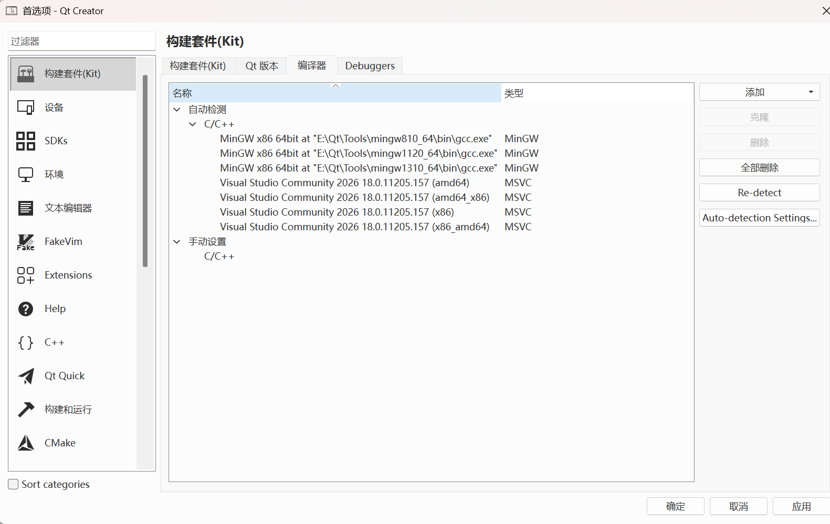Focus the 过滤器 filter input field
Image resolution: width=830 pixels, height=524 pixels.
pos(82,41)
